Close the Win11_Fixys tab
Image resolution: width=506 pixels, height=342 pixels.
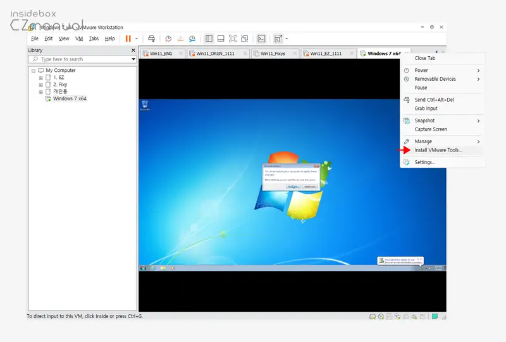[295, 54]
